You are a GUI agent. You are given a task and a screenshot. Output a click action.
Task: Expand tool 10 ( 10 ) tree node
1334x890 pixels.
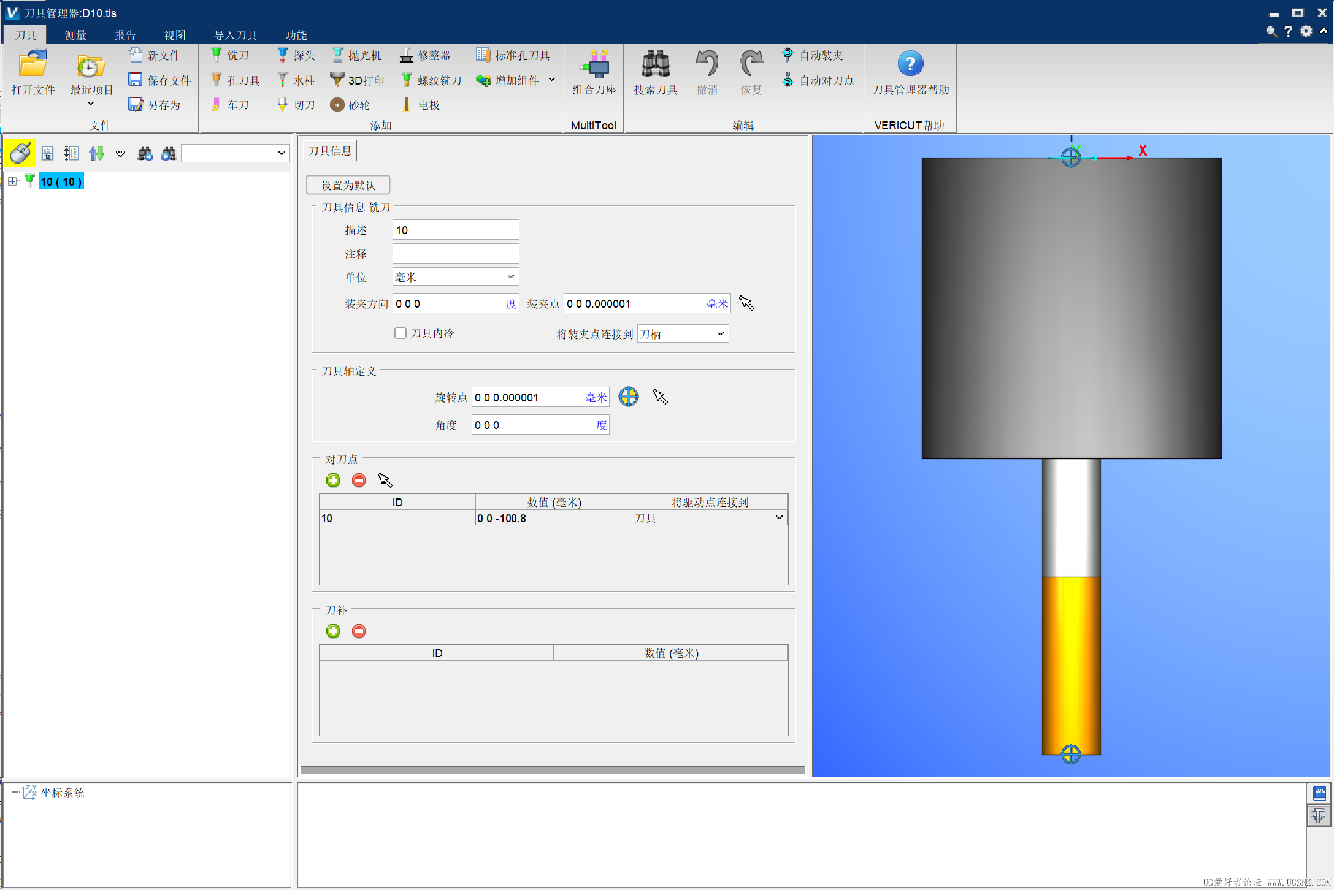coord(12,181)
